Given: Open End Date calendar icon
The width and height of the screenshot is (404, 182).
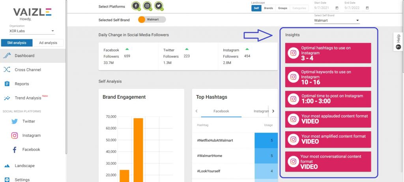Looking at the screenshot, I should point(367,8).
